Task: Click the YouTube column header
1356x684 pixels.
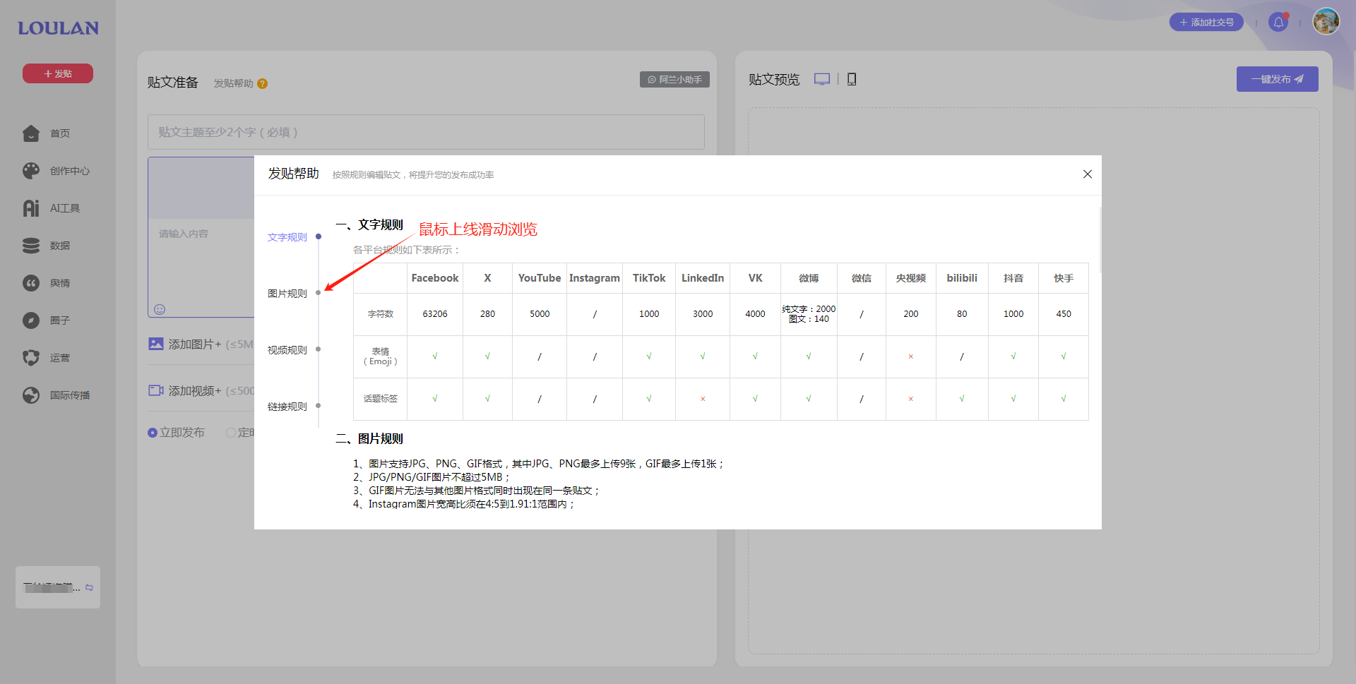Action: pyautogui.click(x=540, y=278)
